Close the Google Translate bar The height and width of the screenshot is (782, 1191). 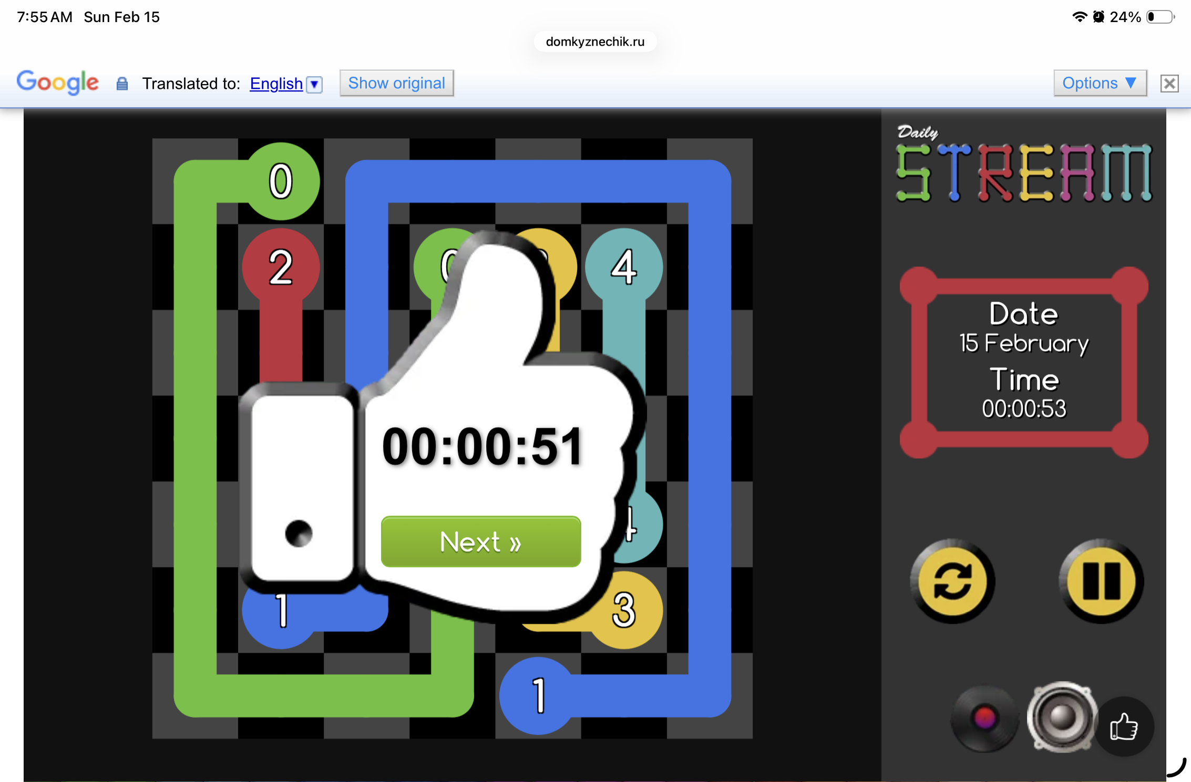[1169, 84]
